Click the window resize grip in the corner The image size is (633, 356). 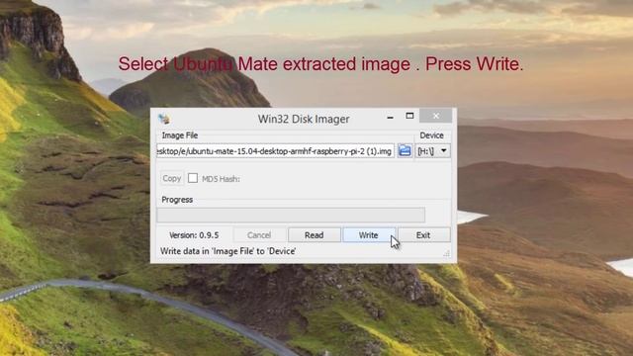pos(446,253)
